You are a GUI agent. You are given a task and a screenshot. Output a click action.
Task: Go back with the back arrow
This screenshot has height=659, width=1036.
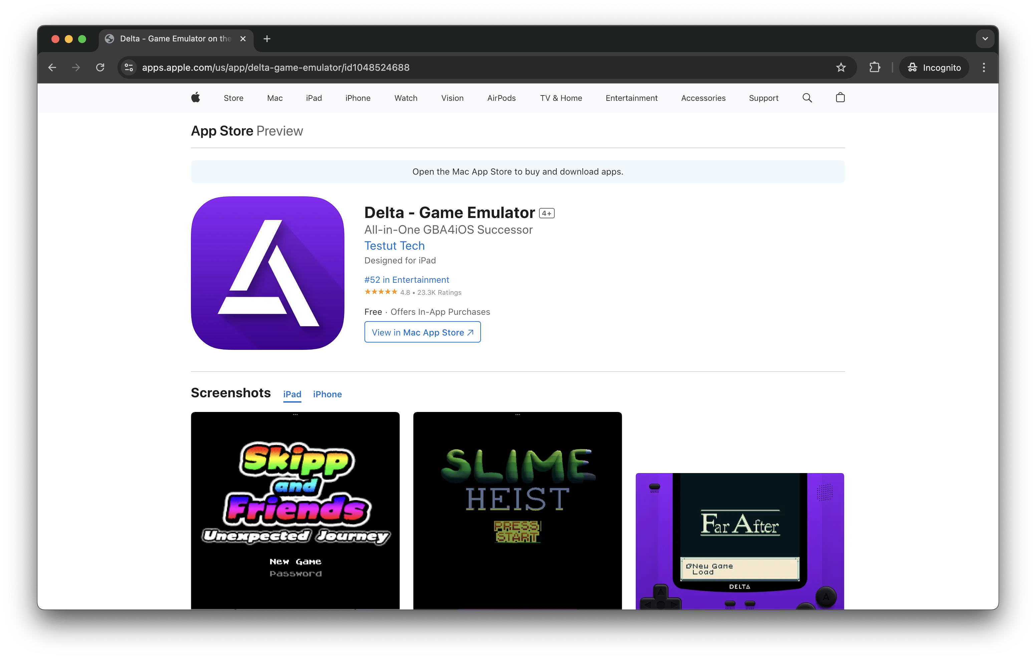coord(52,67)
